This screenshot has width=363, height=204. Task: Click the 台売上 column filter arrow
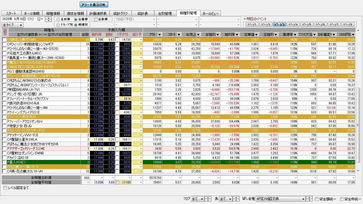tap(198, 35)
